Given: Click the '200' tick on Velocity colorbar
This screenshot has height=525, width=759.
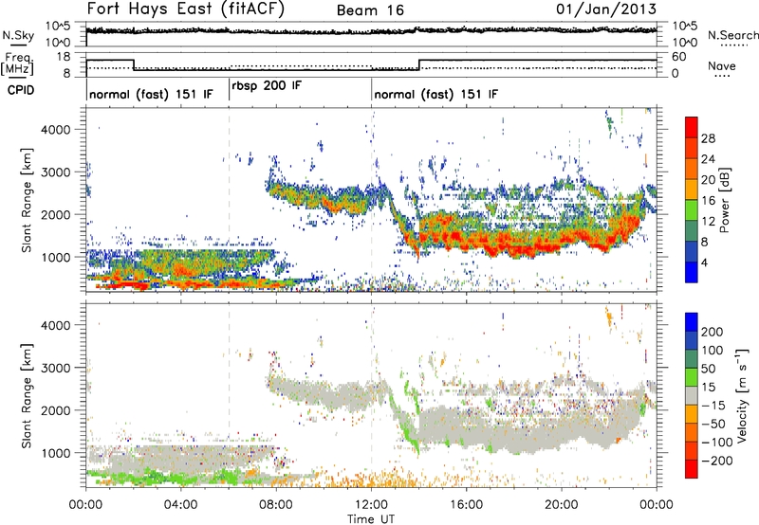Looking at the screenshot, I should click(713, 332).
